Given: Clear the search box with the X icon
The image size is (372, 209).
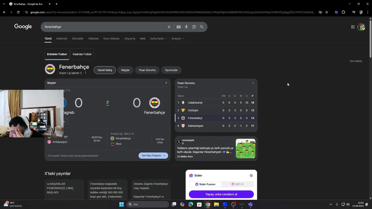Looking at the screenshot, I should pyautogui.click(x=169, y=27).
